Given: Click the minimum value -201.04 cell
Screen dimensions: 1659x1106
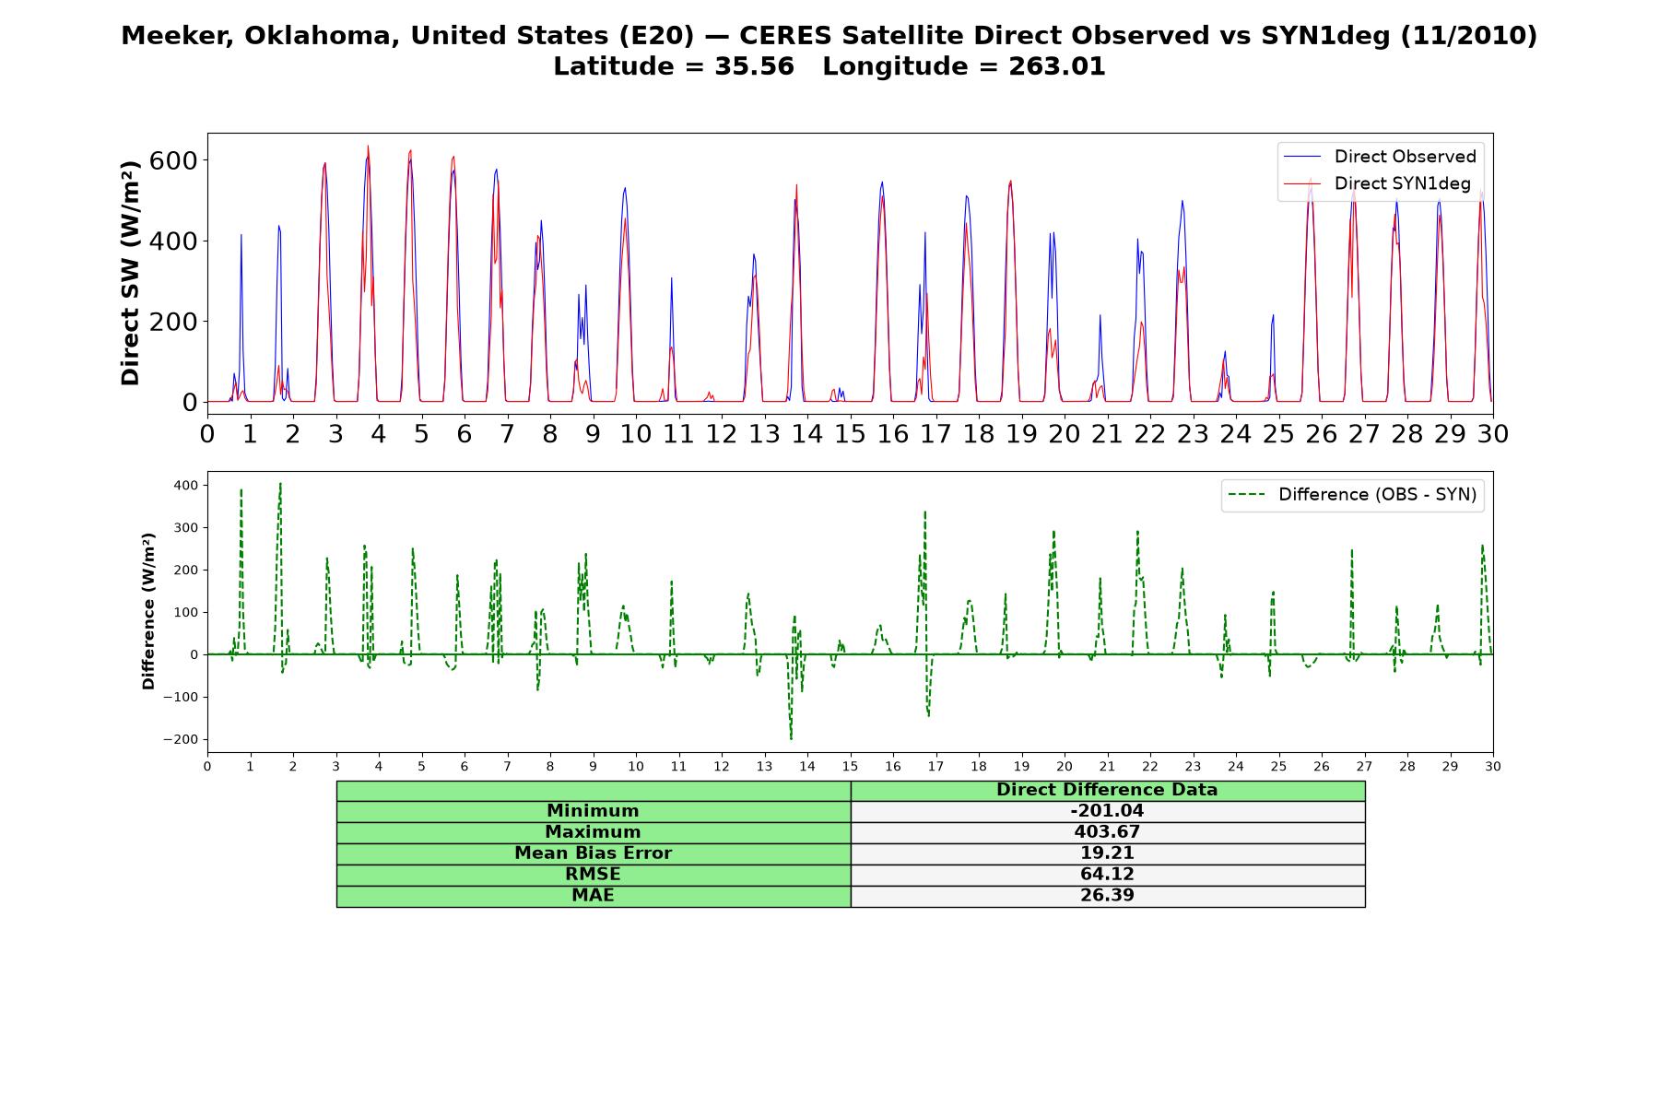Looking at the screenshot, I should [1108, 811].
